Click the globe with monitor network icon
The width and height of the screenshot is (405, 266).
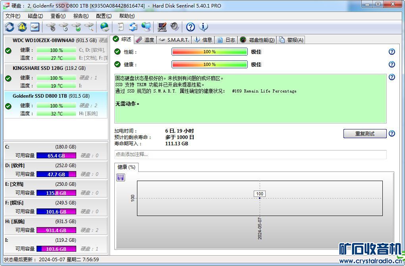(146, 27)
